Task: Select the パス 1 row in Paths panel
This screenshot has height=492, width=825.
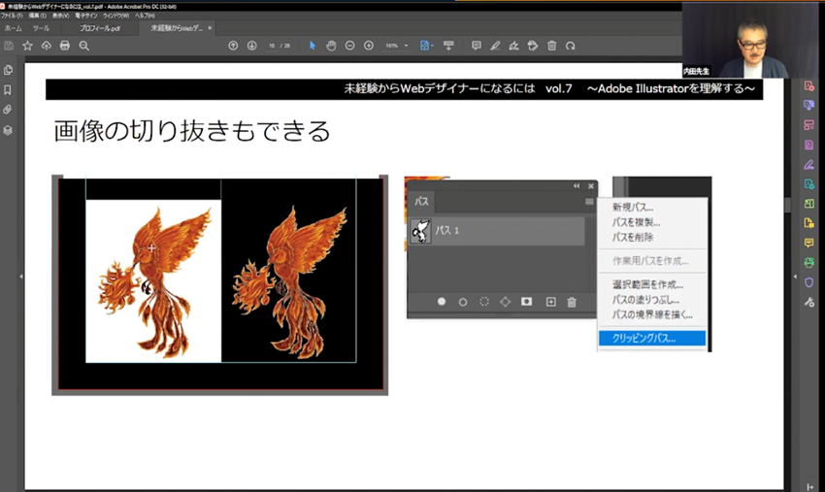Action: (496, 231)
